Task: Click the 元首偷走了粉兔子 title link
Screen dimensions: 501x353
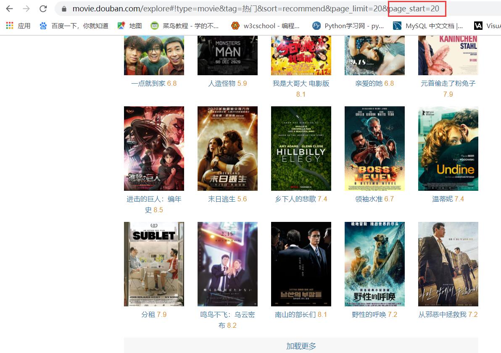Action: [448, 89]
